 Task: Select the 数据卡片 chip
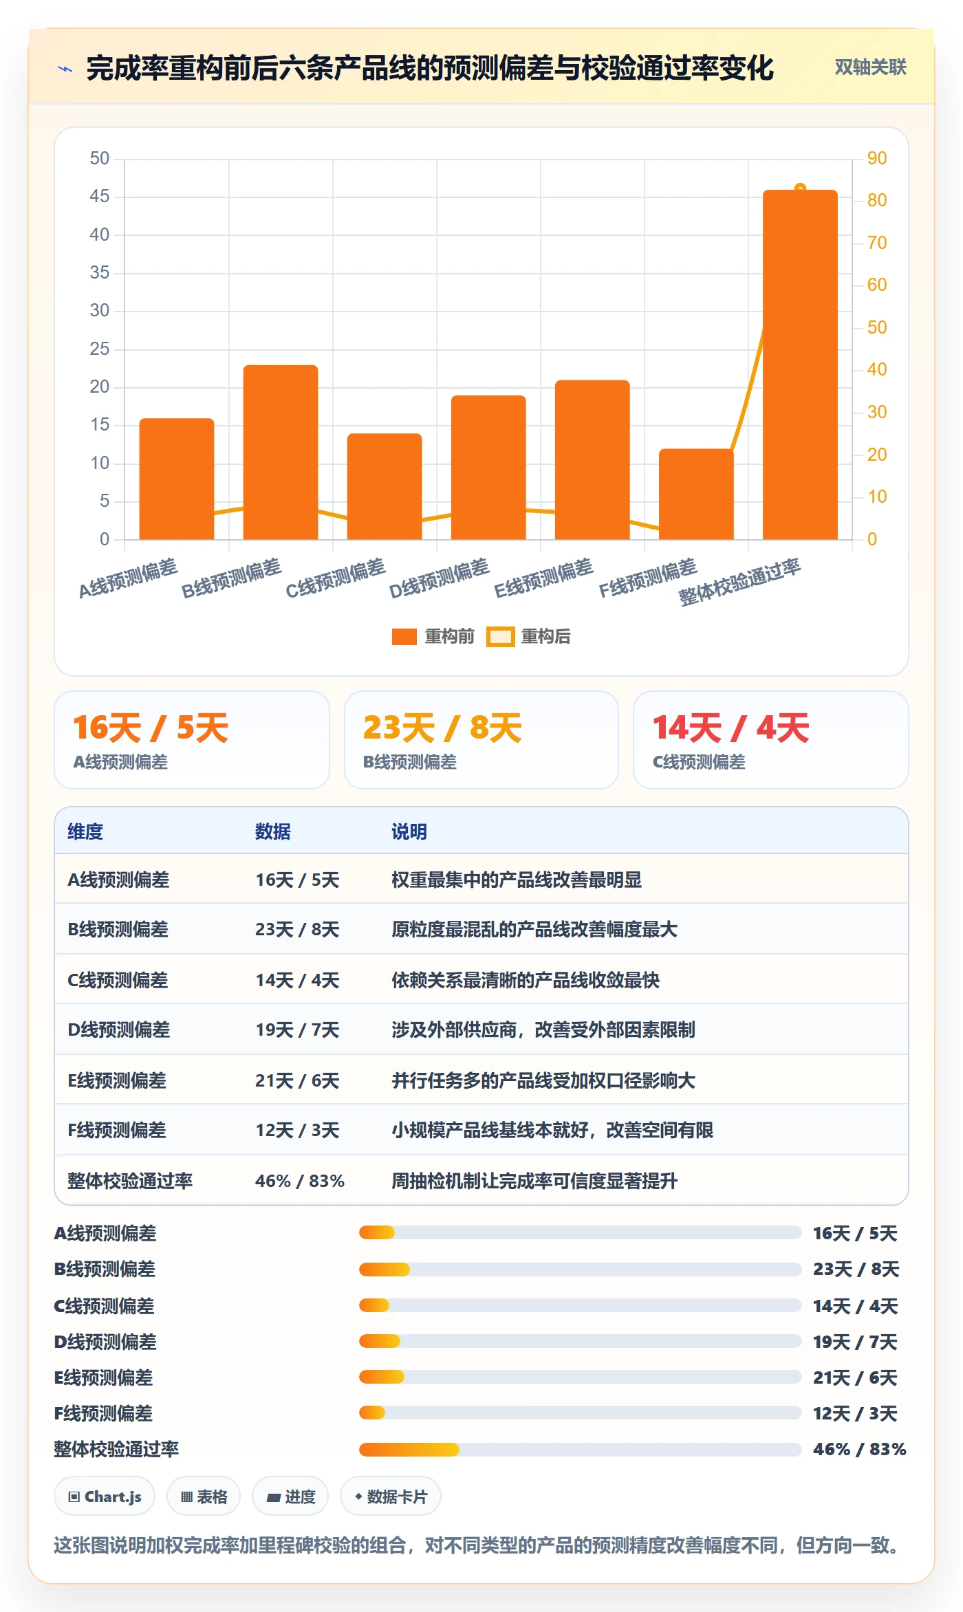(390, 1496)
